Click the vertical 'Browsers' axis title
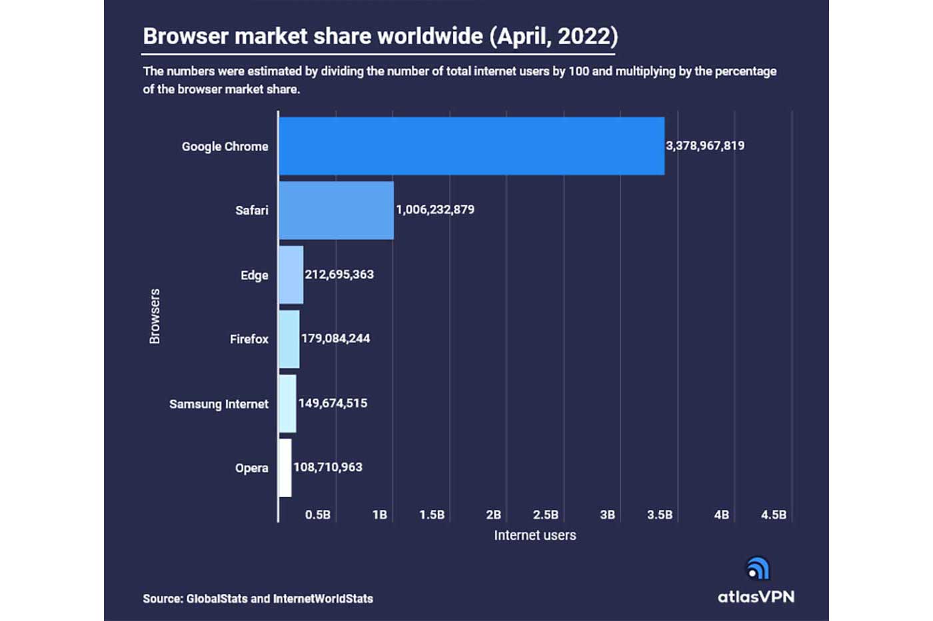This screenshot has height=621, width=933. pyautogui.click(x=155, y=316)
